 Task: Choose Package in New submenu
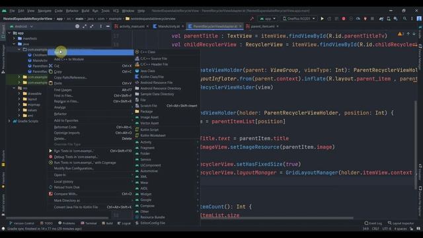click(147, 111)
